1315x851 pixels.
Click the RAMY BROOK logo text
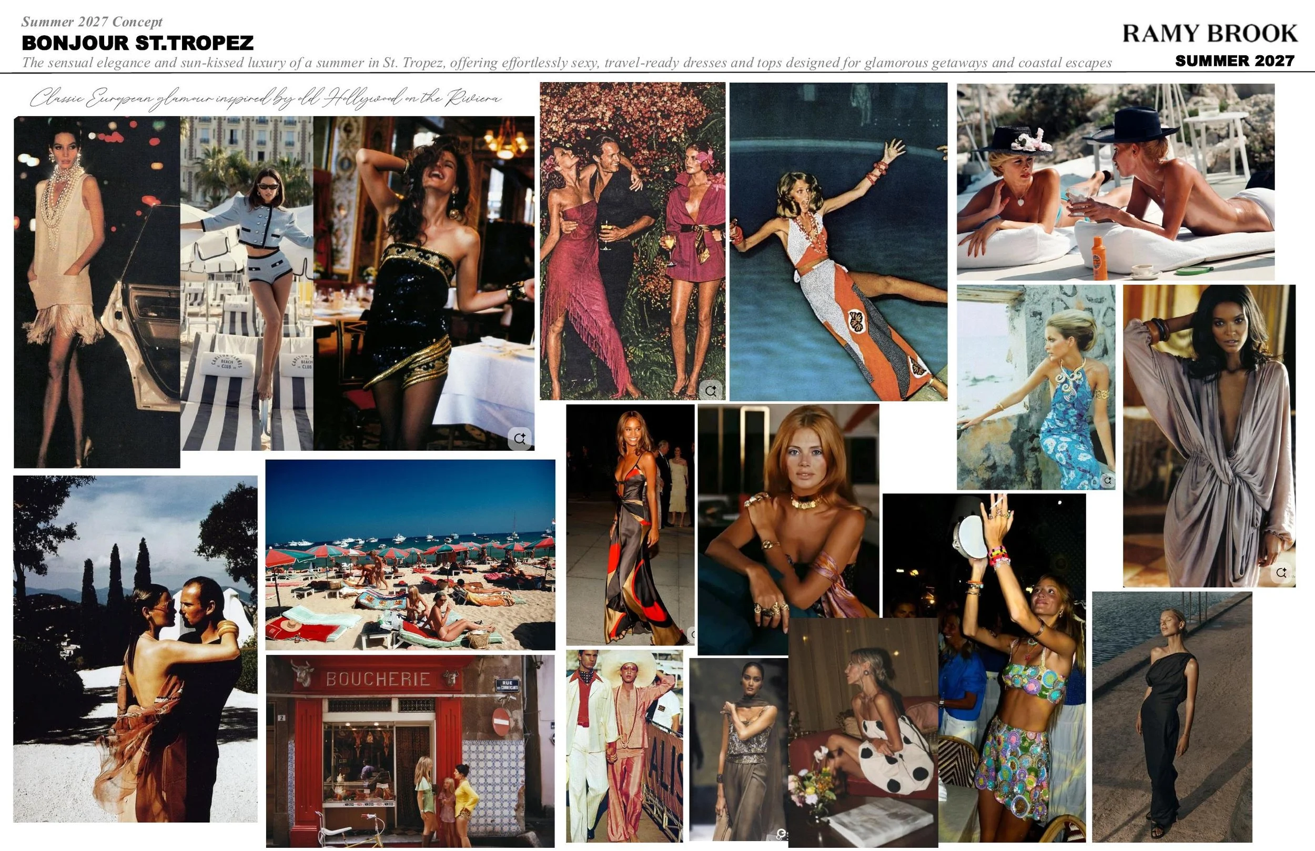[1209, 33]
